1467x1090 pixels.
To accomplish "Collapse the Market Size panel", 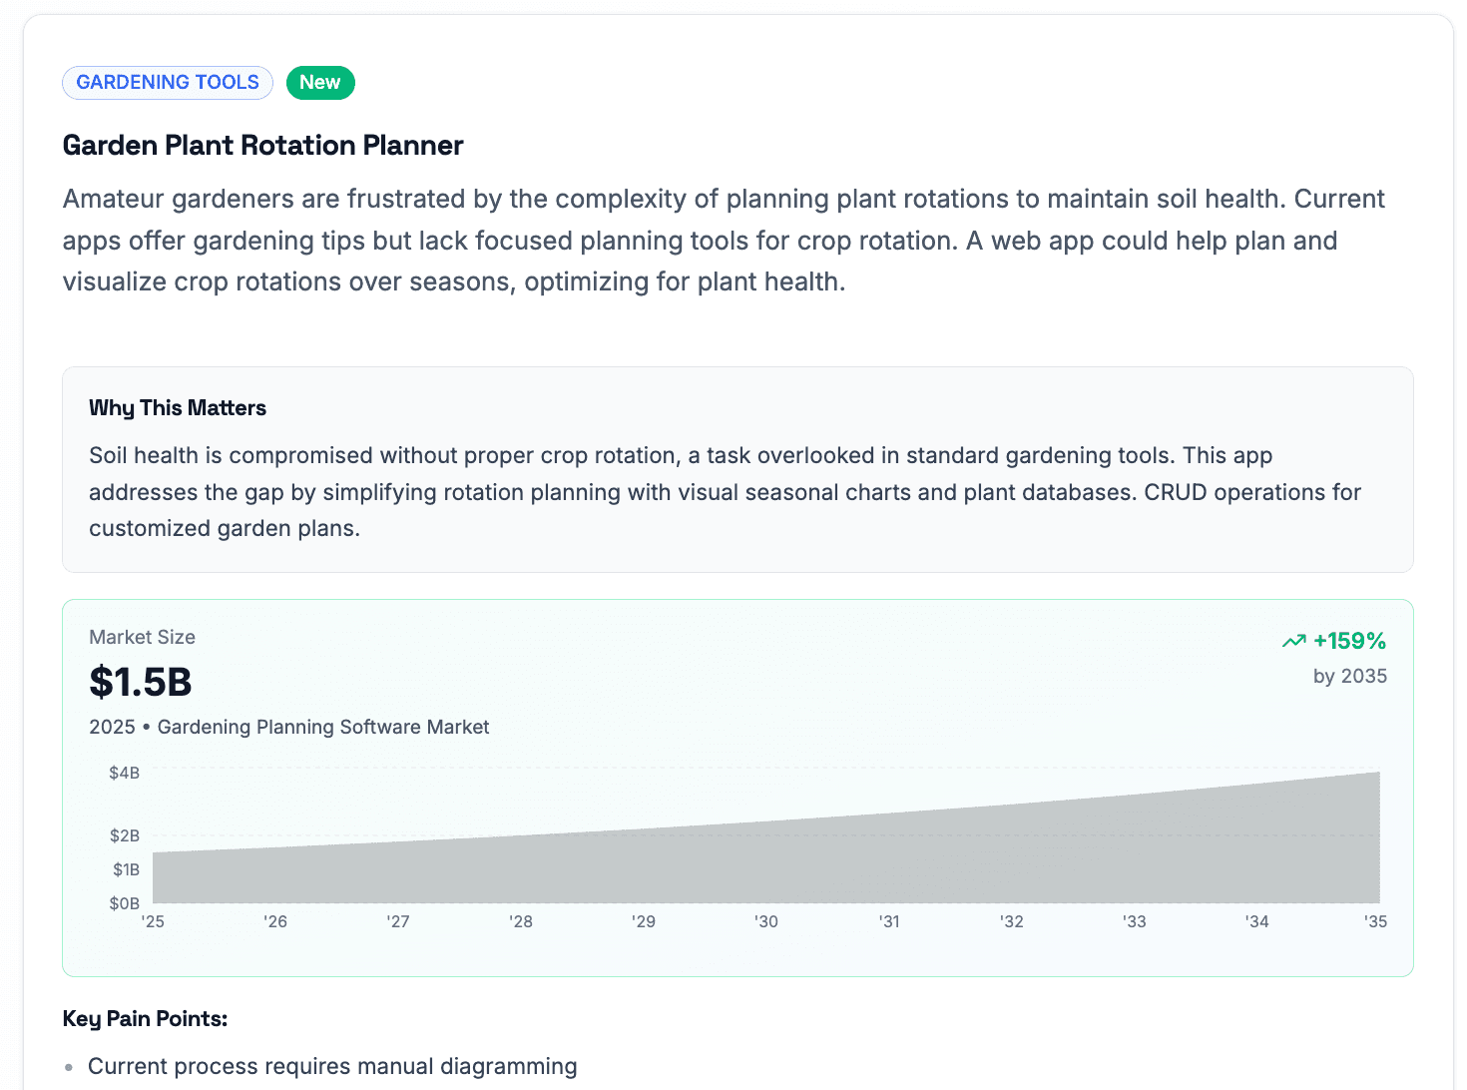I will [x=142, y=637].
